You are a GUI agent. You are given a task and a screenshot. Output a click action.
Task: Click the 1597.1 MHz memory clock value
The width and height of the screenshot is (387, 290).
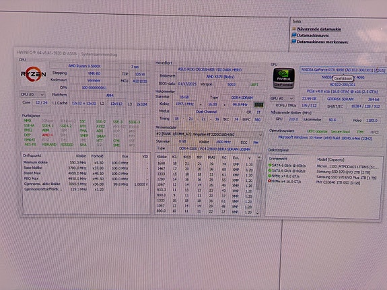[184, 104]
